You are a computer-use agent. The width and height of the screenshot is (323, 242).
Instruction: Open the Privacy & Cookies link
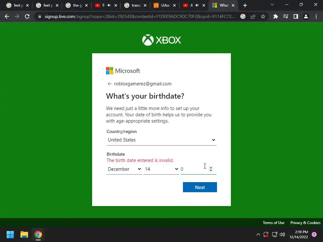(x=305, y=223)
